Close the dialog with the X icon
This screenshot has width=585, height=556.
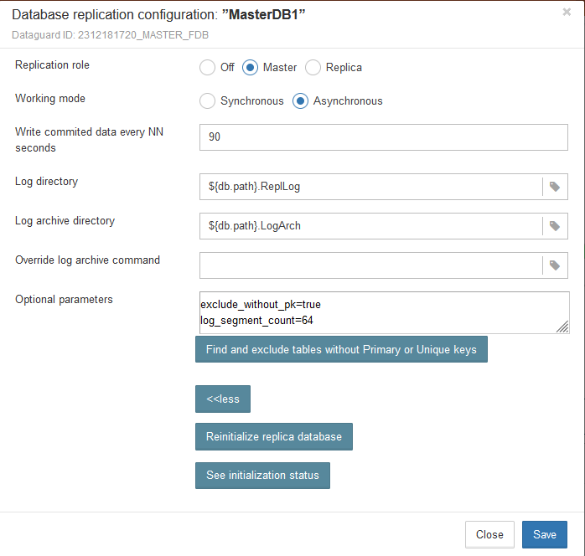click(x=567, y=13)
